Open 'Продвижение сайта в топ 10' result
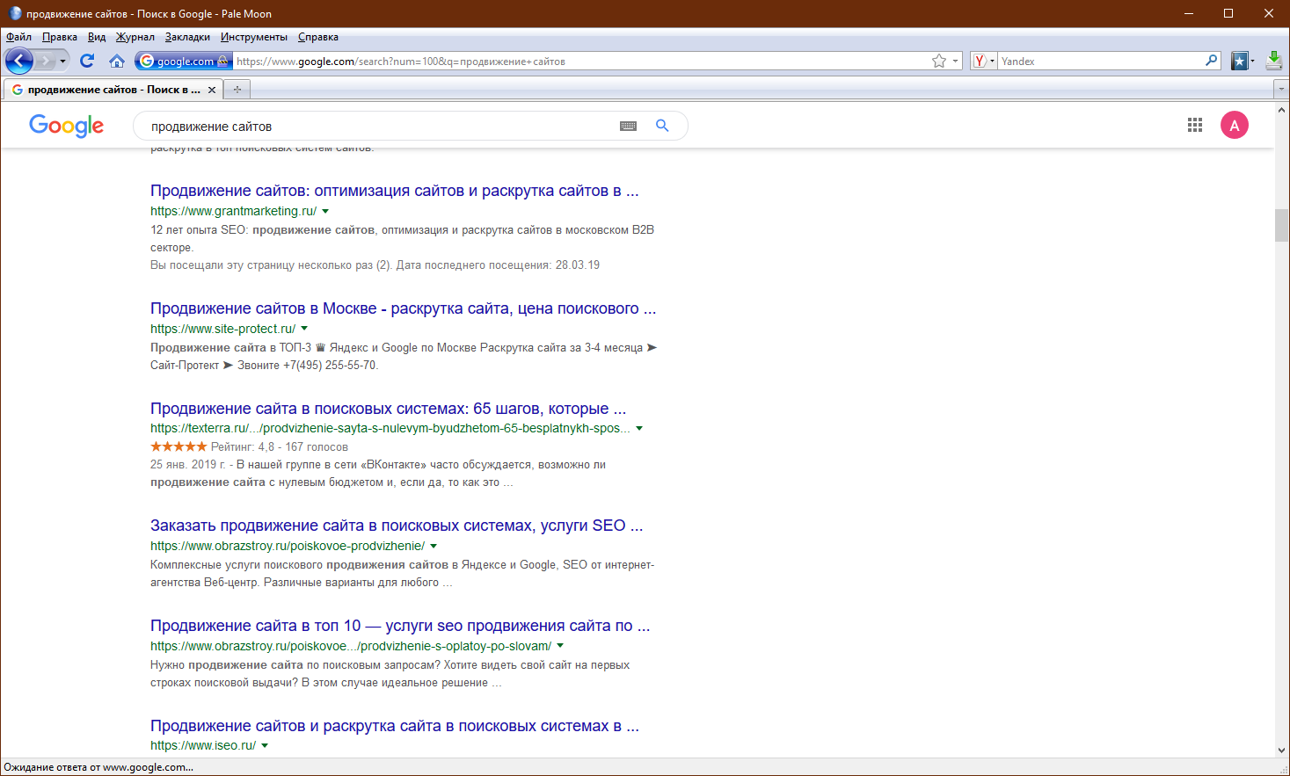 click(x=400, y=626)
